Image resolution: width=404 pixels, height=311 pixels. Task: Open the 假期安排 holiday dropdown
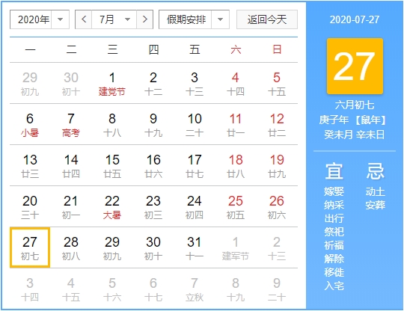click(194, 19)
